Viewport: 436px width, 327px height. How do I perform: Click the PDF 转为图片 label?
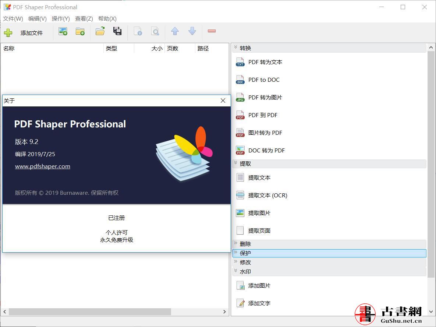(x=265, y=98)
